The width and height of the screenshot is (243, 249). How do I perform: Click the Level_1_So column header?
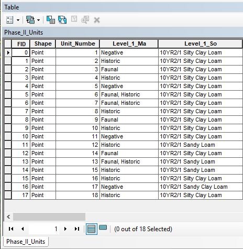[201, 44]
